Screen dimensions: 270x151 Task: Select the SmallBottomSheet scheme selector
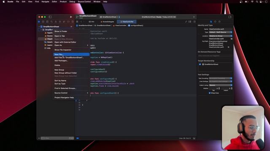(108, 17)
